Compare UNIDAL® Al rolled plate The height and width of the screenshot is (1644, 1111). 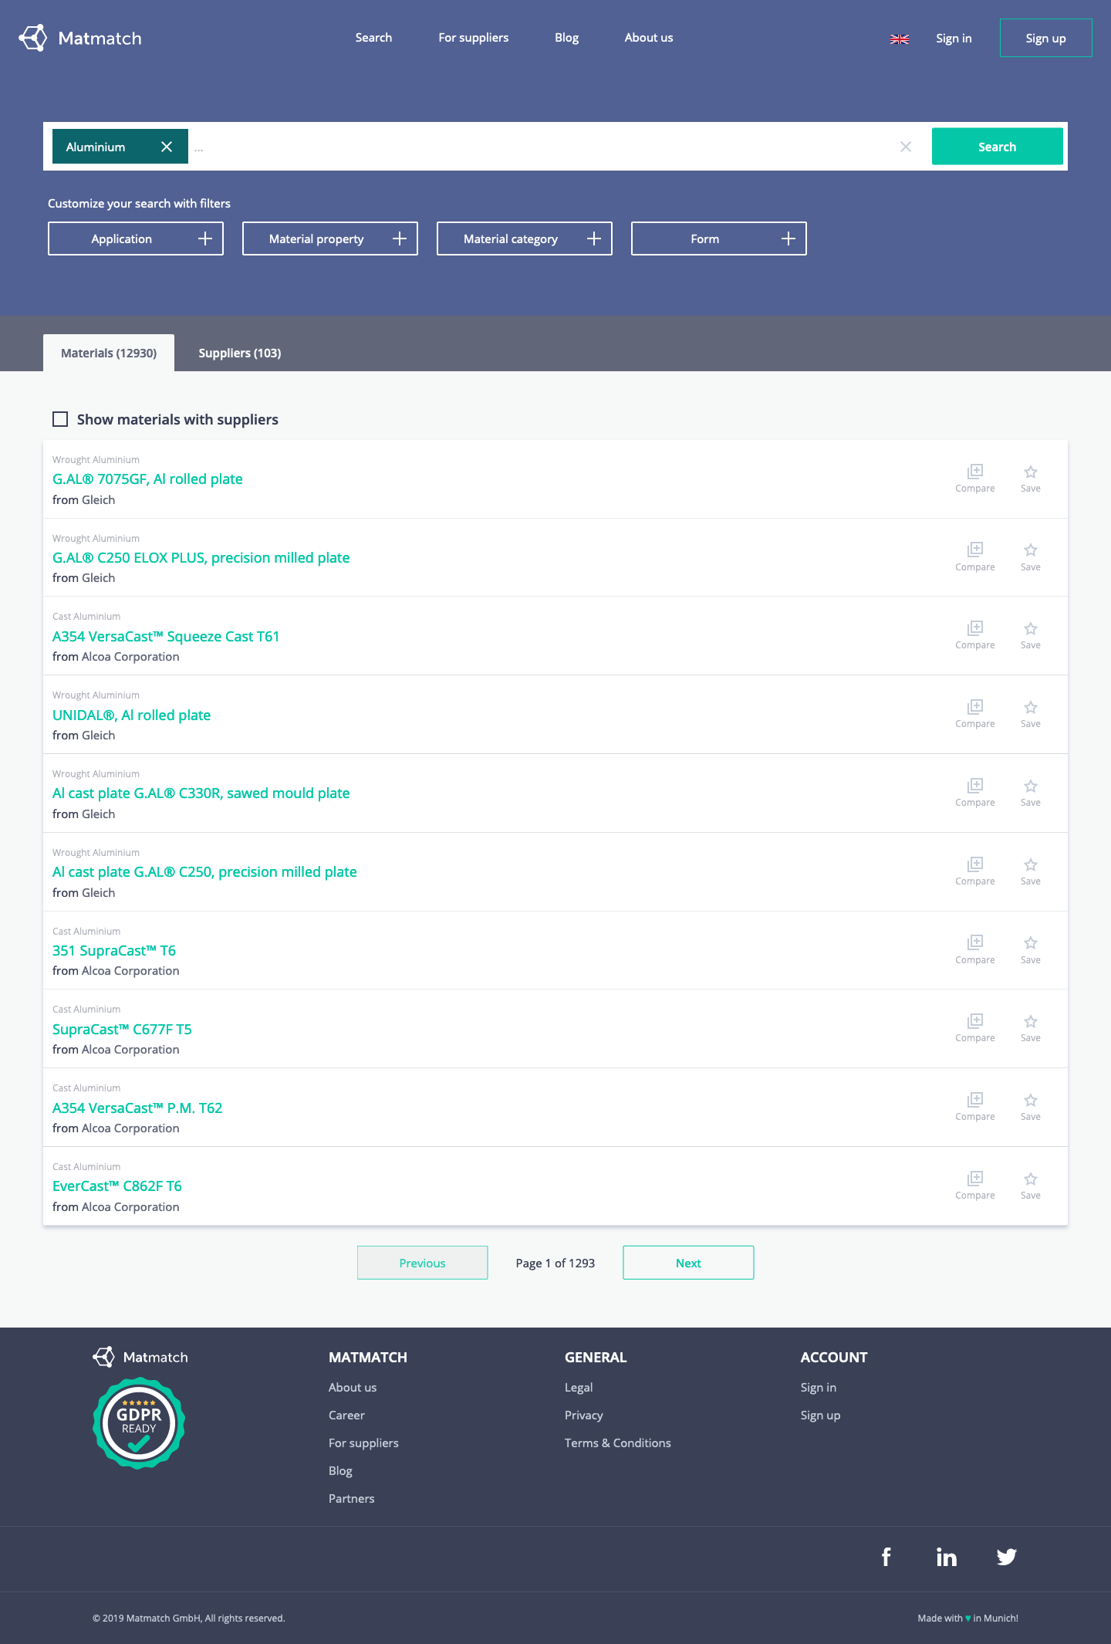click(x=975, y=714)
